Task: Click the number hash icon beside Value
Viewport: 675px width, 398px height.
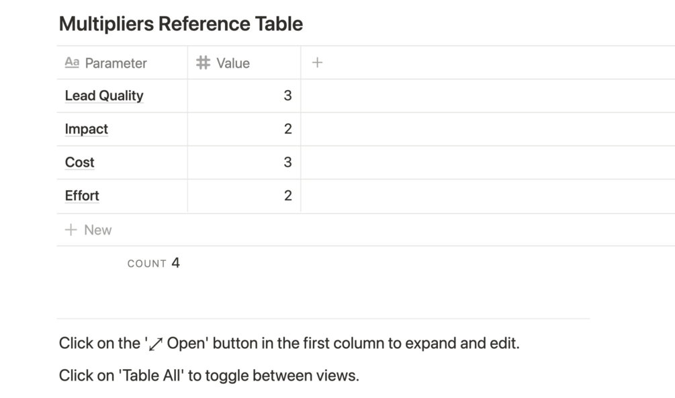Action: (203, 63)
